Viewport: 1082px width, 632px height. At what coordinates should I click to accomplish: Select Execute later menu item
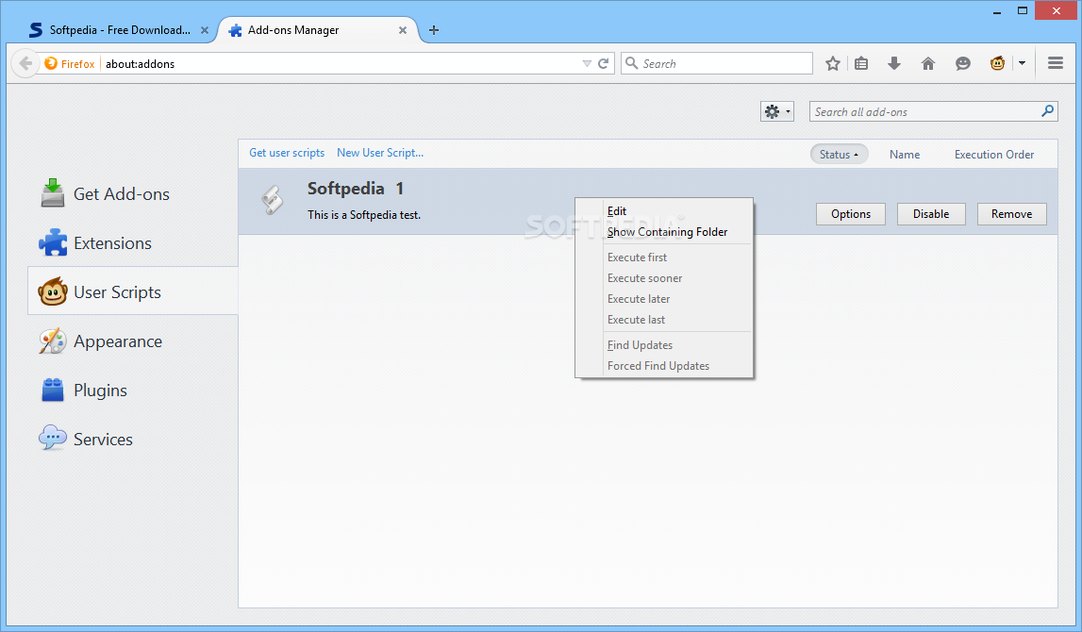click(x=664, y=299)
